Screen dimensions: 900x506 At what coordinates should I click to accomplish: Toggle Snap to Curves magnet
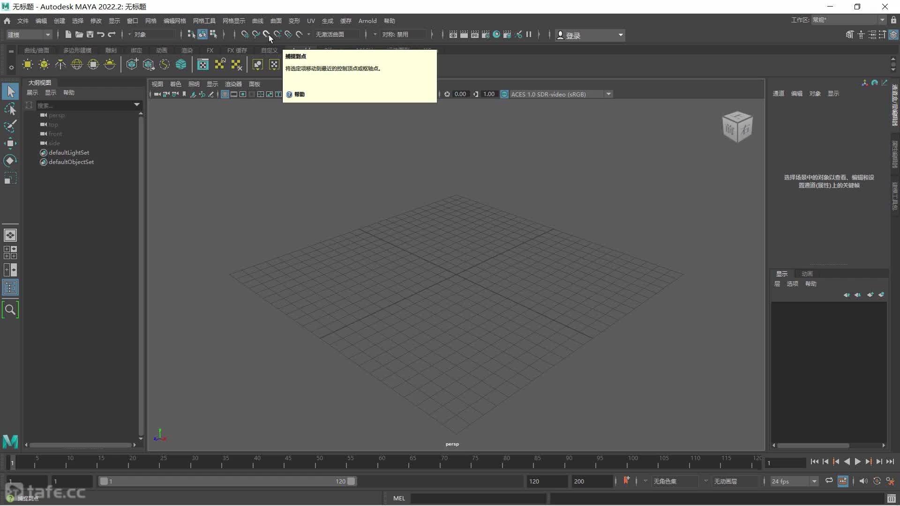pyautogui.click(x=255, y=34)
